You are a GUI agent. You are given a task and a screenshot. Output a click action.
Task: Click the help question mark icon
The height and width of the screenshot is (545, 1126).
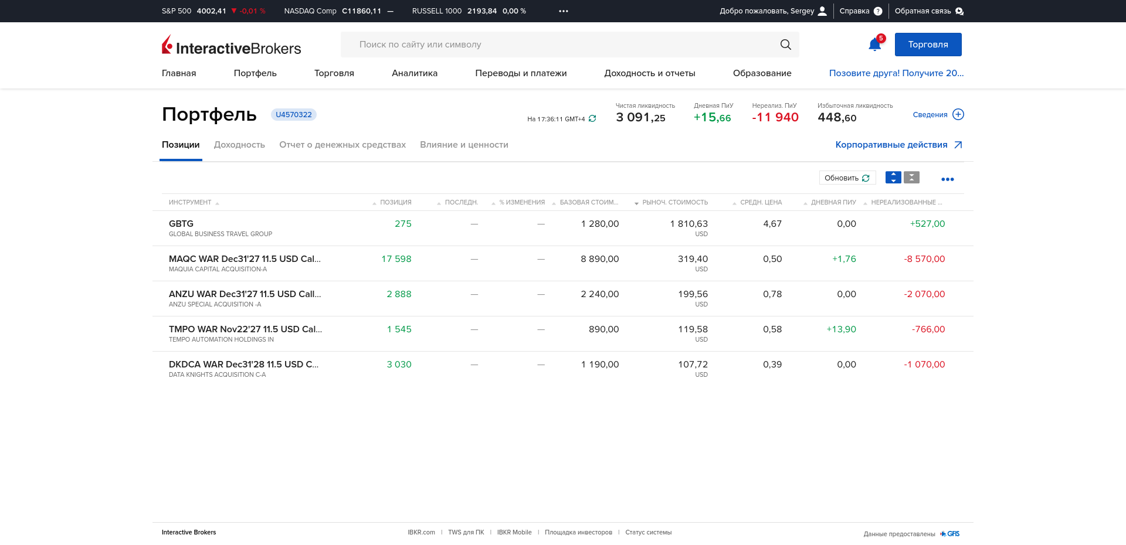point(878,11)
